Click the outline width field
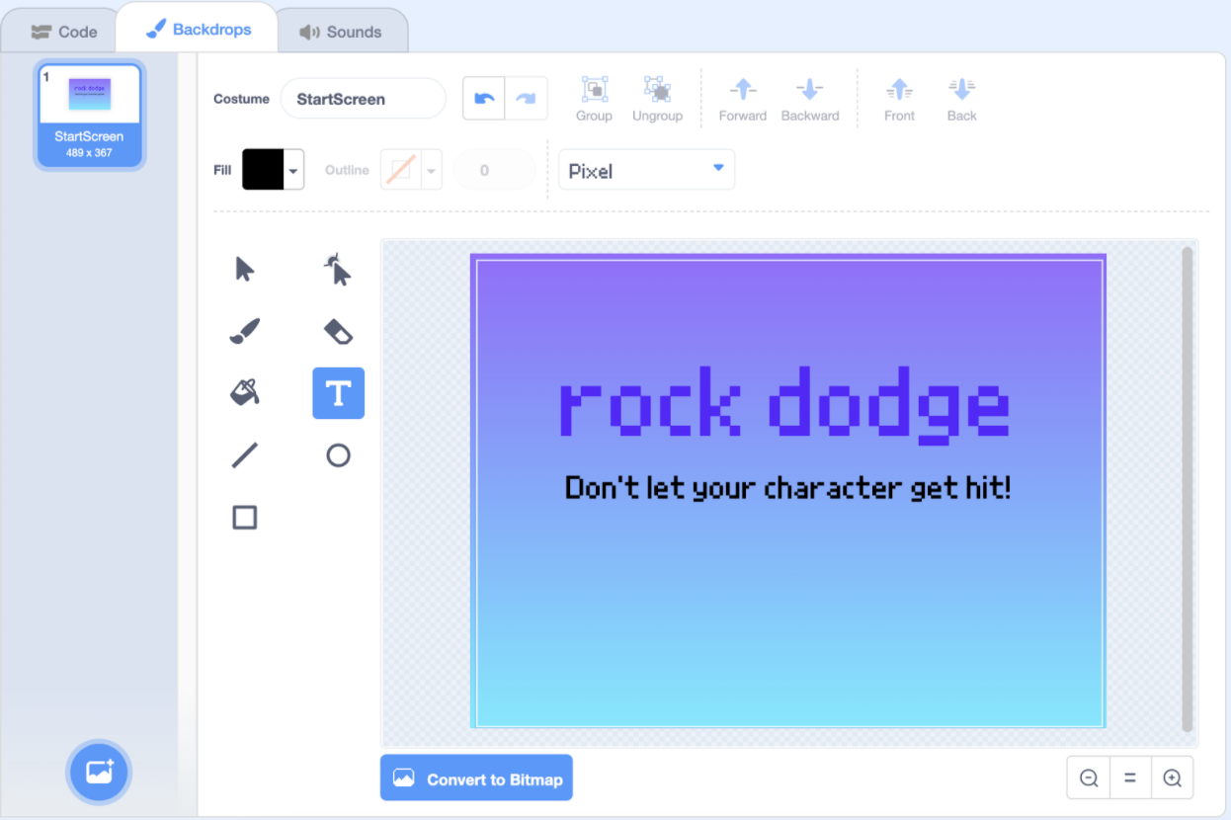Viewport: 1231px width, 820px height. [495, 170]
